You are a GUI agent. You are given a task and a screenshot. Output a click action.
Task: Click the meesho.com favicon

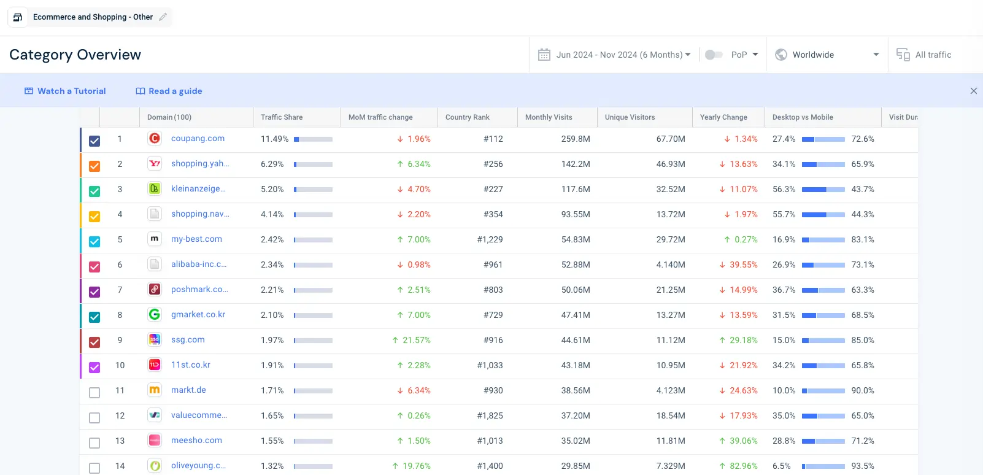click(155, 441)
